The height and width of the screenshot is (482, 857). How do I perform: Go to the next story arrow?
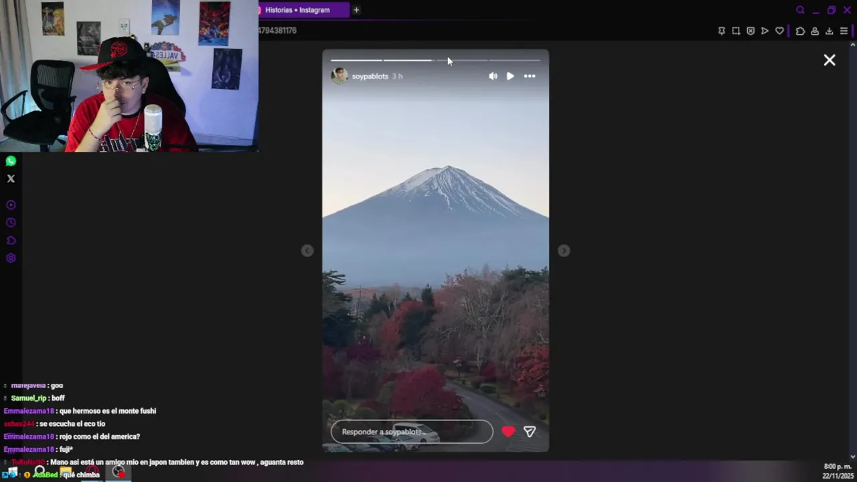(564, 250)
